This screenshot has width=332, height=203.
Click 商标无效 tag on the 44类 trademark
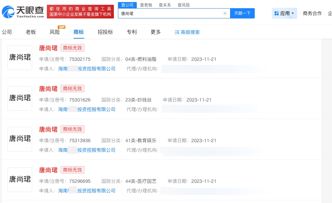tap(72, 170)
